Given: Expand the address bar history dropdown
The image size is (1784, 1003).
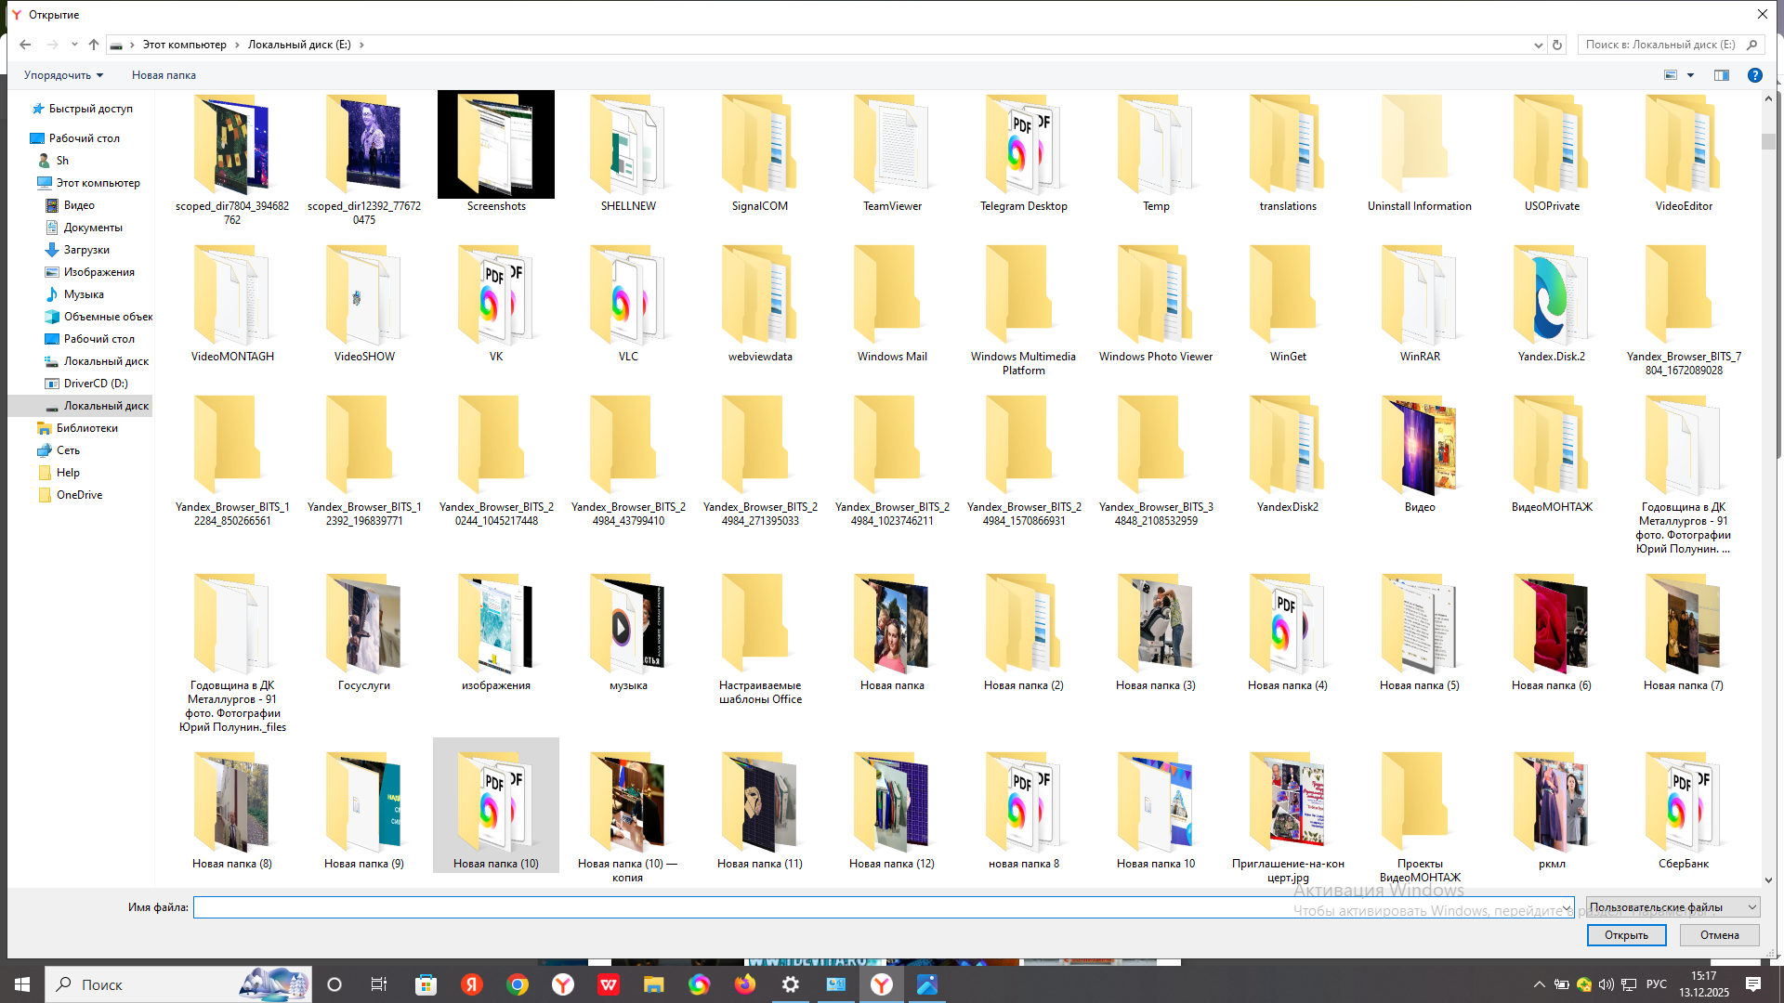Looking at the screenshot, I should (1538, 45).
